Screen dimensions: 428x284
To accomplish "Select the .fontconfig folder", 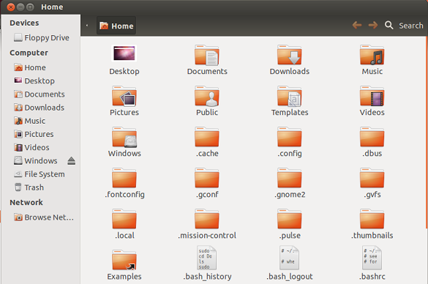I will pos(124,178).
